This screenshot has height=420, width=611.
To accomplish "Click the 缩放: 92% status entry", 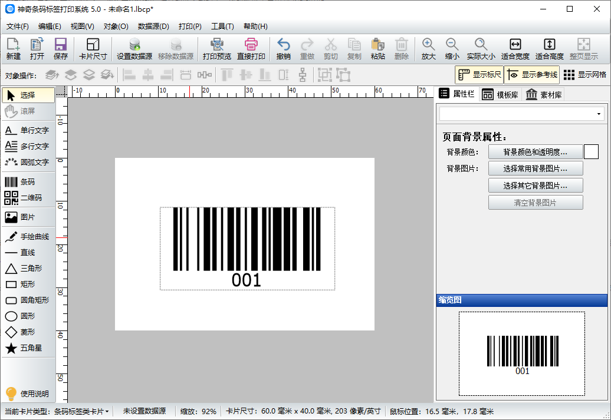I will tap(198, 411).
